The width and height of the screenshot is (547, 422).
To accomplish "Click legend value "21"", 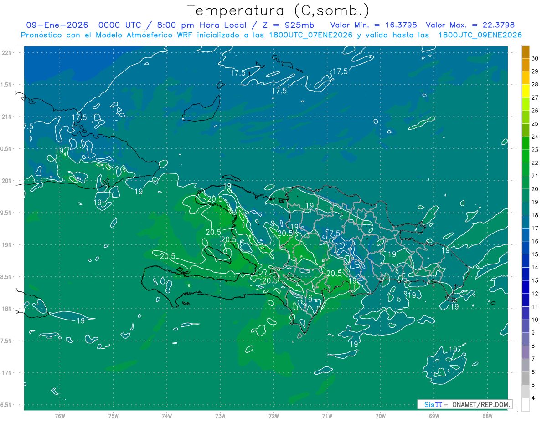I will tap(535, 176).
